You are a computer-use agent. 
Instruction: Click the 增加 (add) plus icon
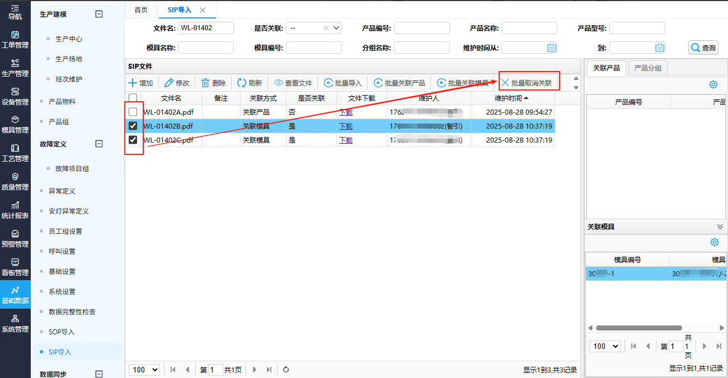[133, 83]
